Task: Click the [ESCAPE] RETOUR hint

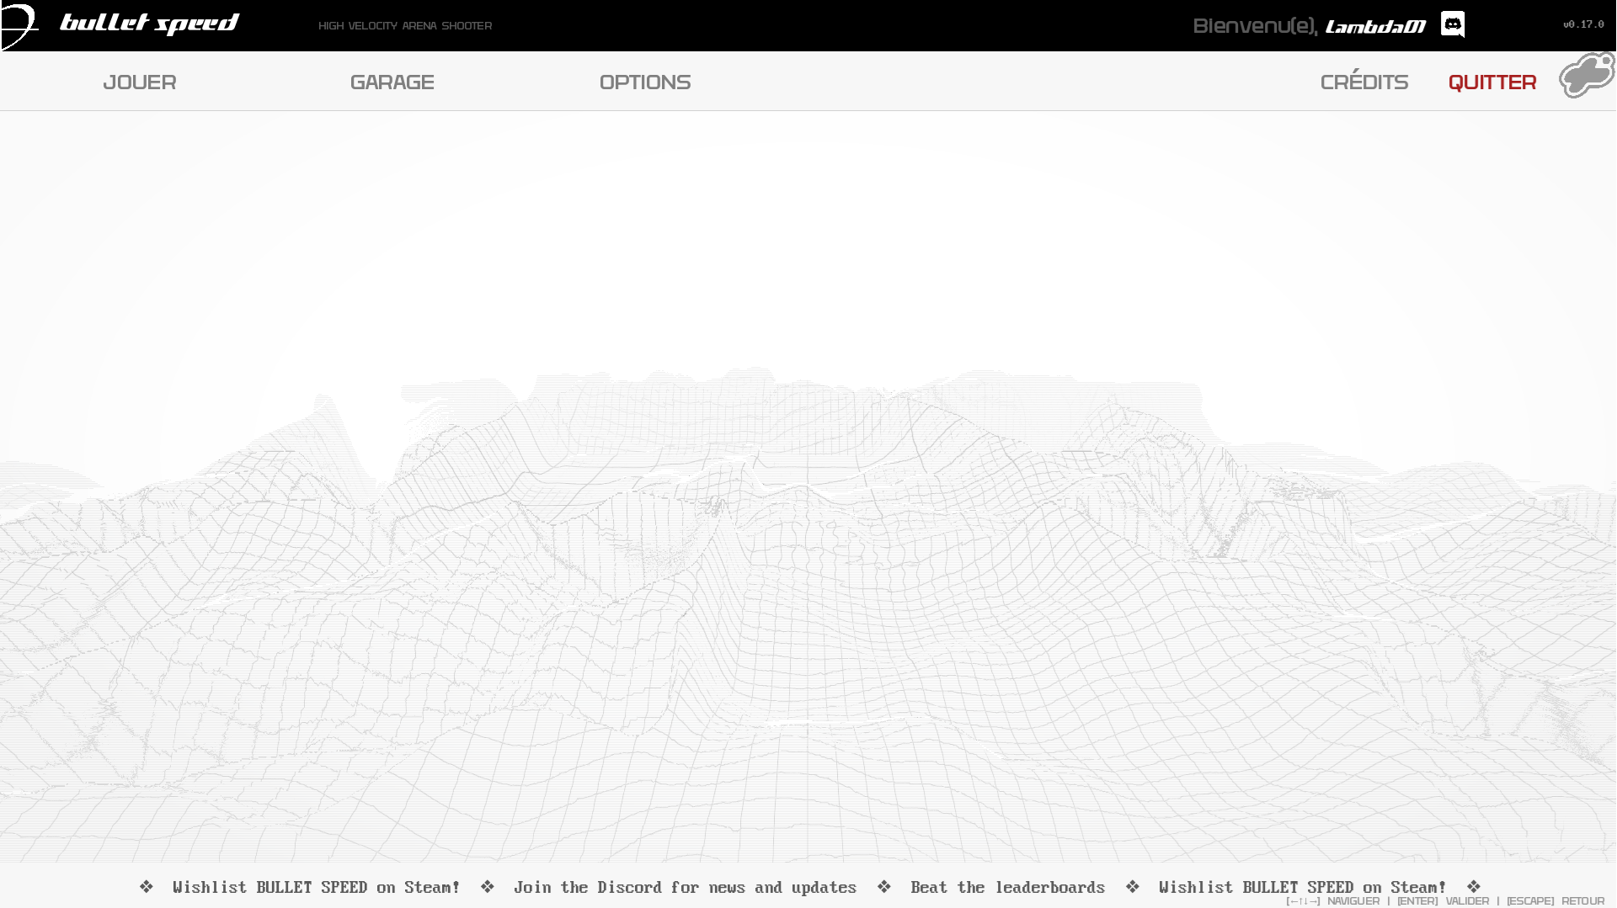Action: pos(1556,901)
